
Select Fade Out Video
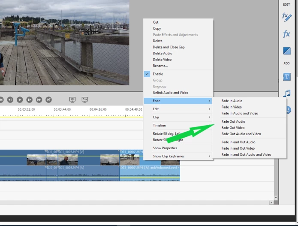[x=233, y=128]
